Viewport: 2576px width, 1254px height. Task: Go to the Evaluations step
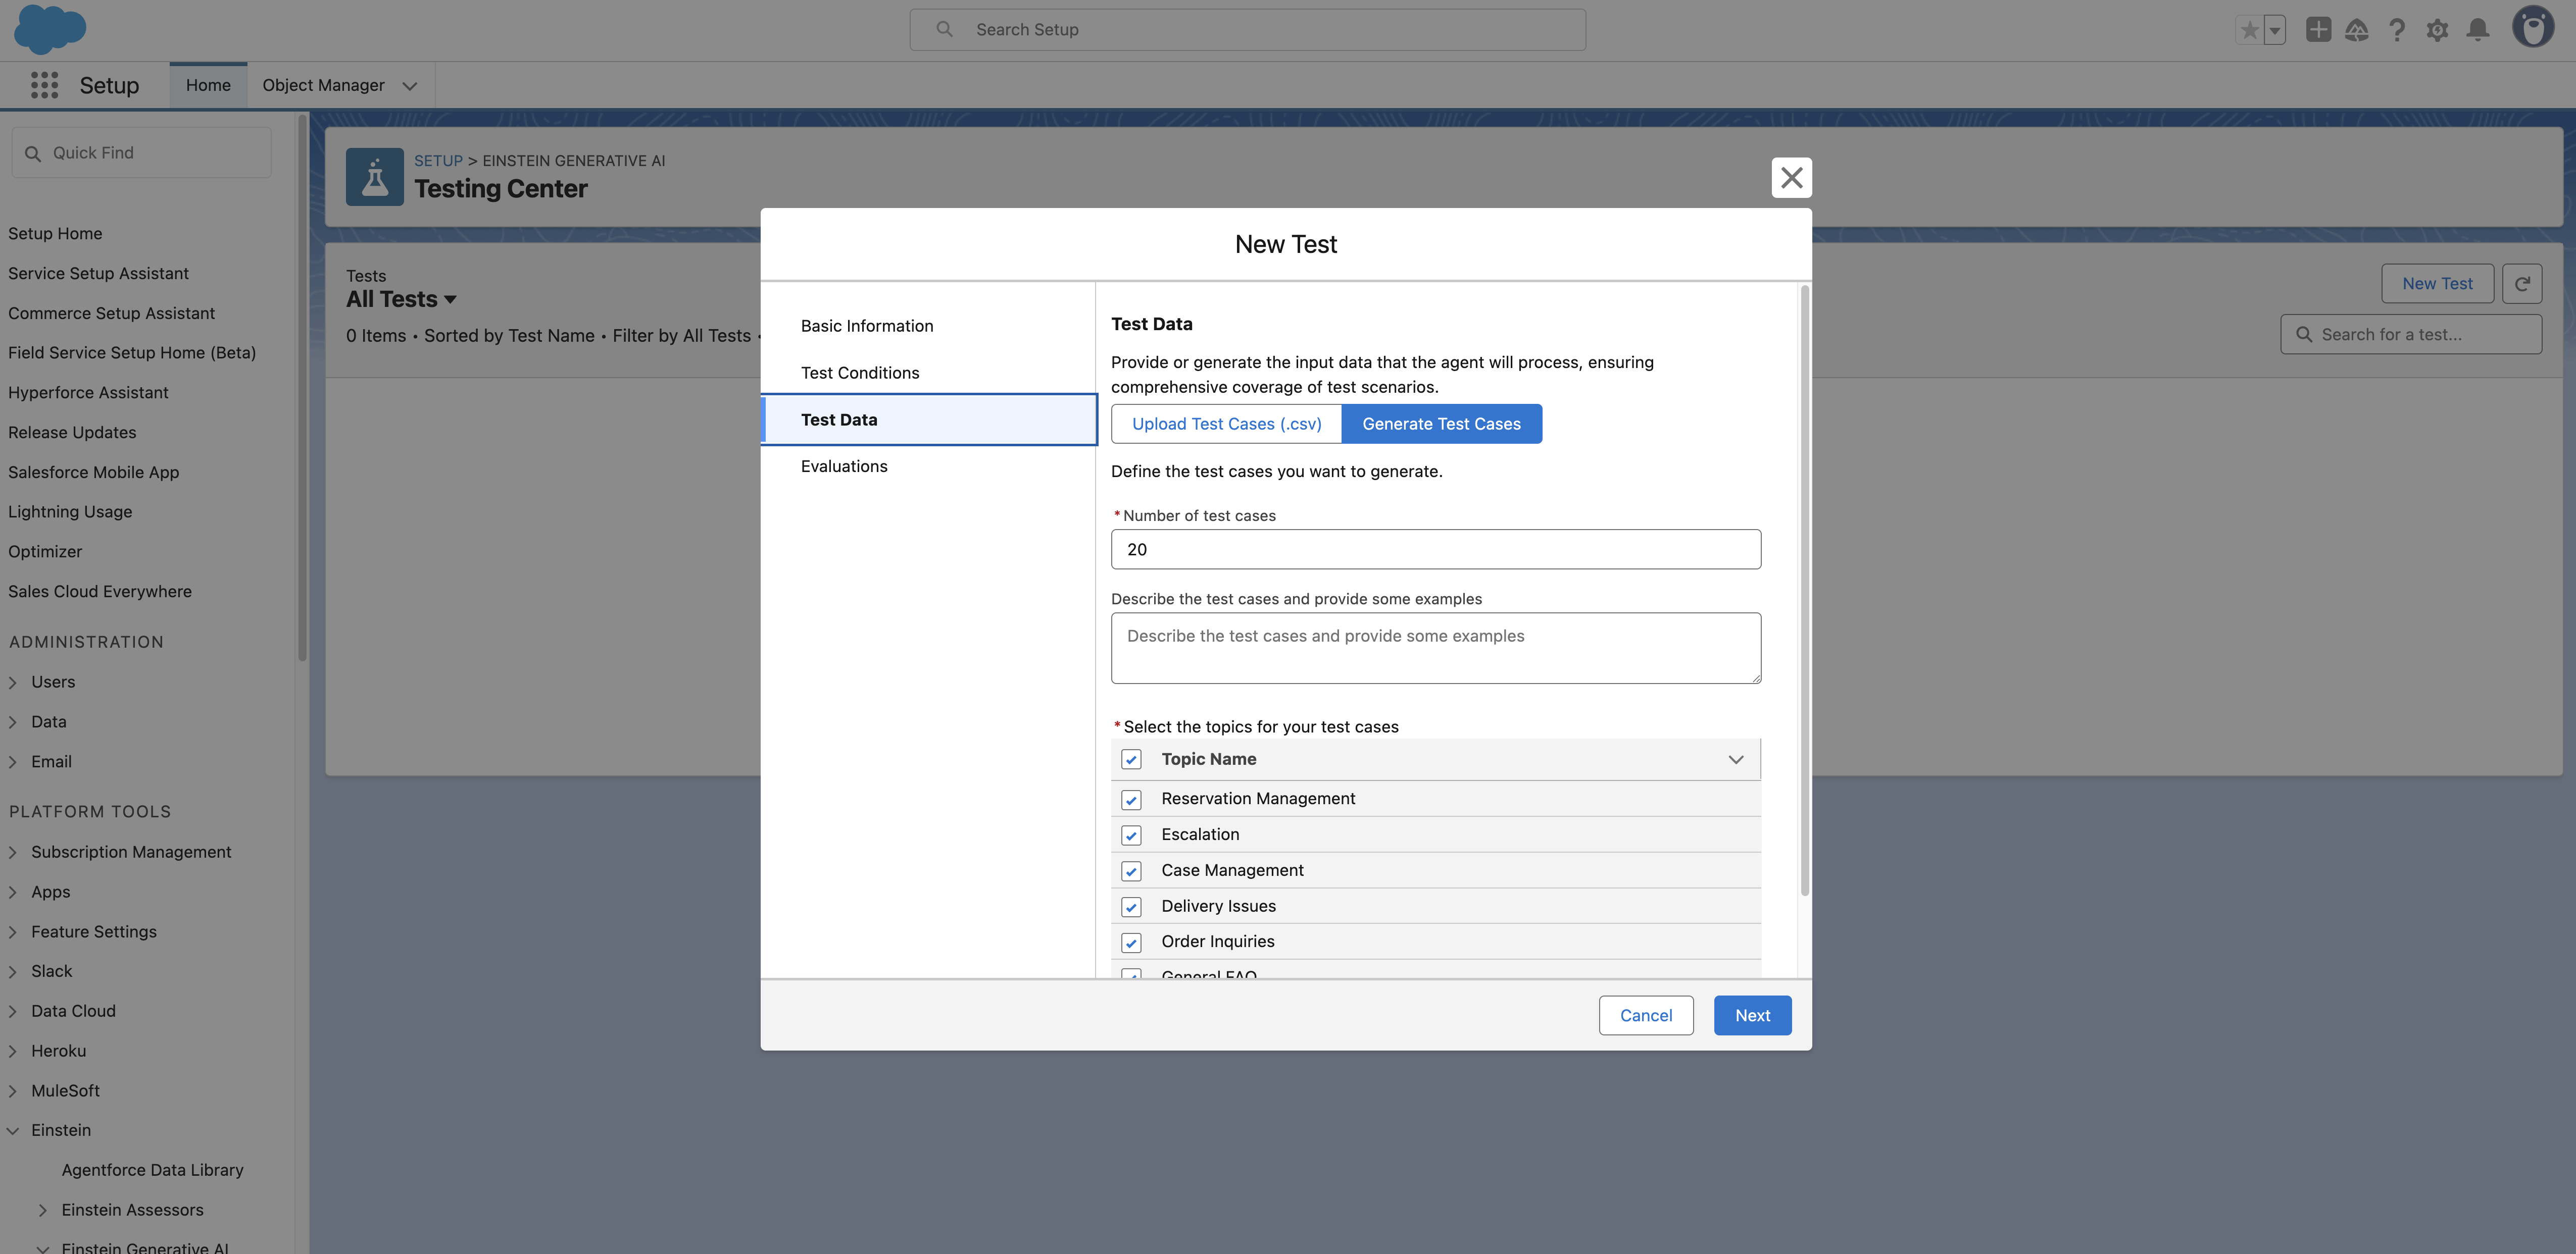click(843, 466)
